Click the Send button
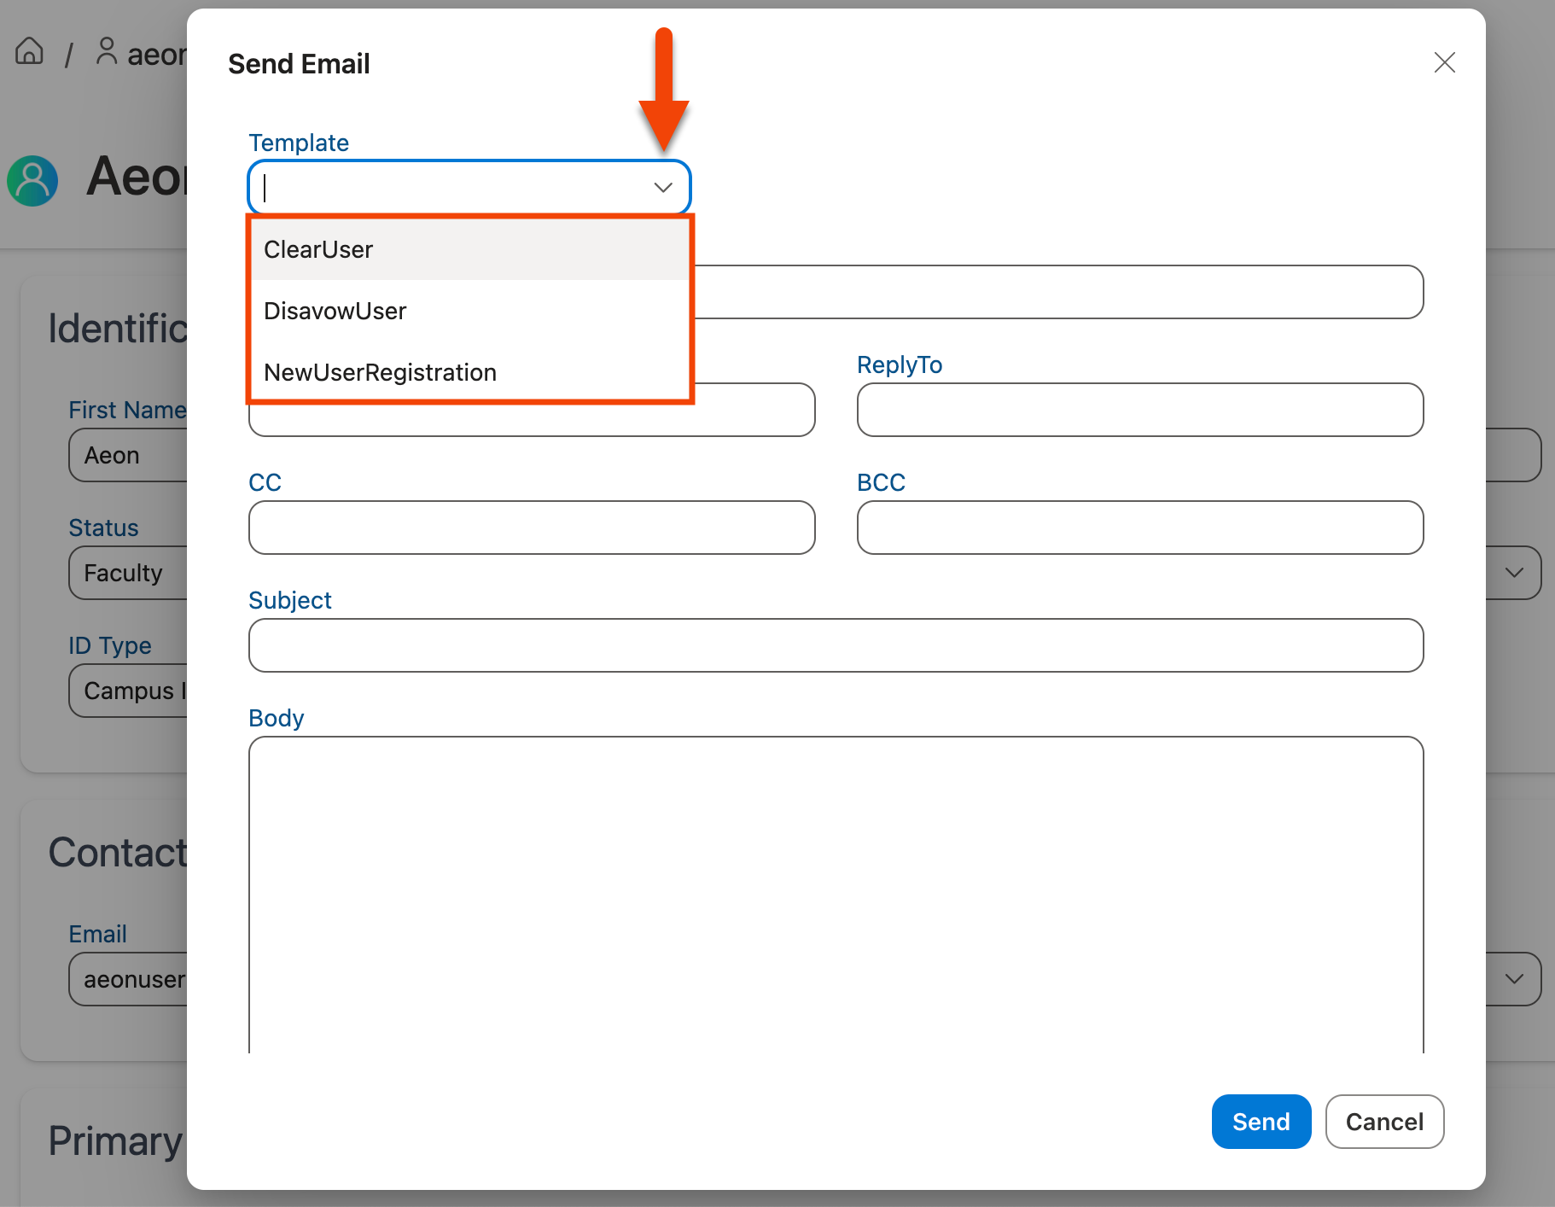 pyautogui.click(x=1261, y=1122)
